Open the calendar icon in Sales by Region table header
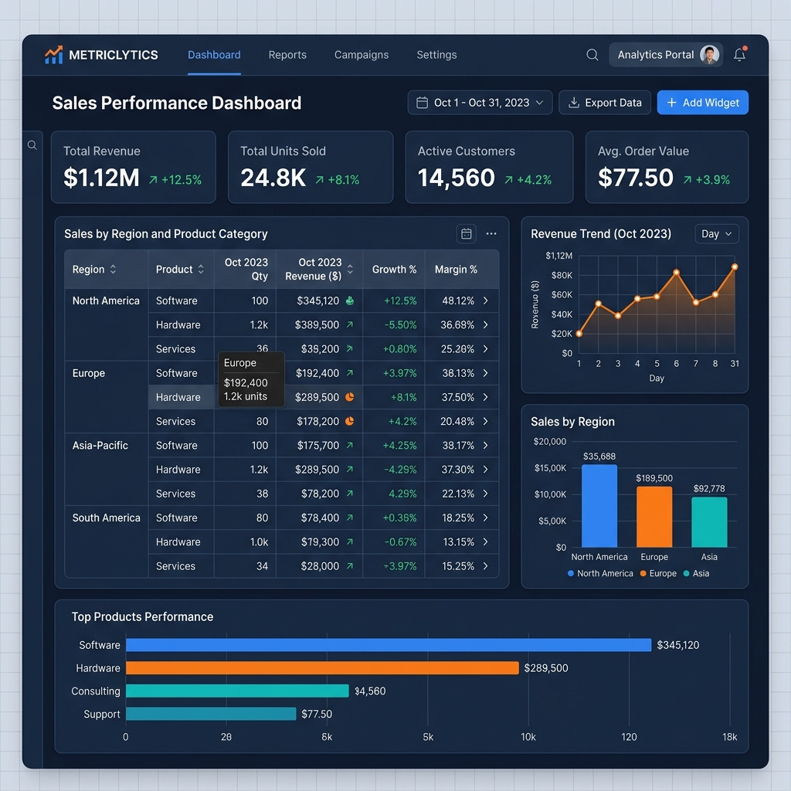Screen dimensions: 791x791 pos(466,233)
